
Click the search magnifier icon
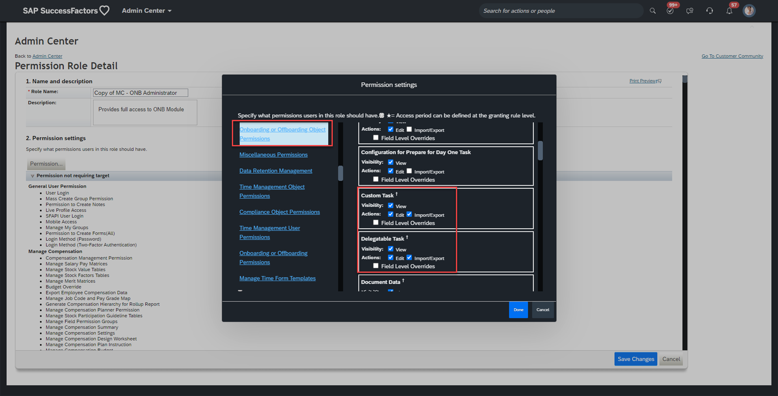tap(653, 11)
